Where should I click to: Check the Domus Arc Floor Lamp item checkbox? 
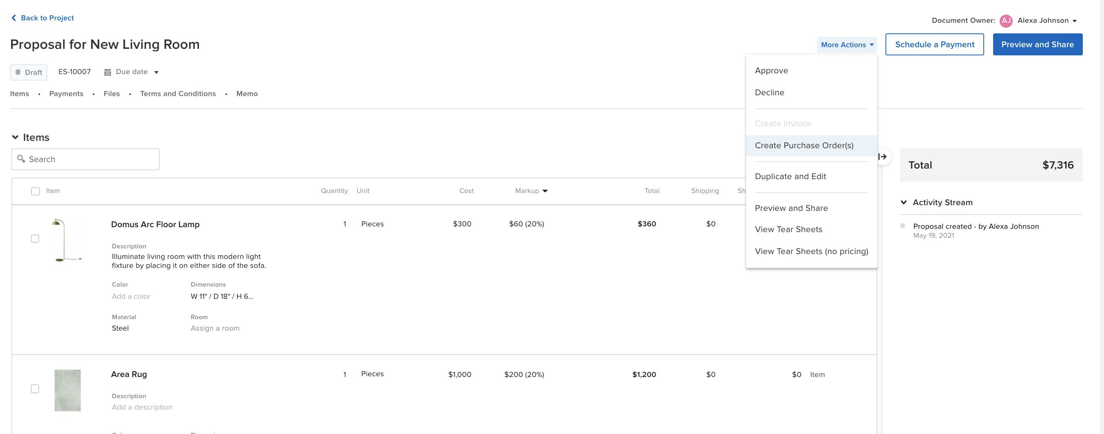click(x=35, y=239)
